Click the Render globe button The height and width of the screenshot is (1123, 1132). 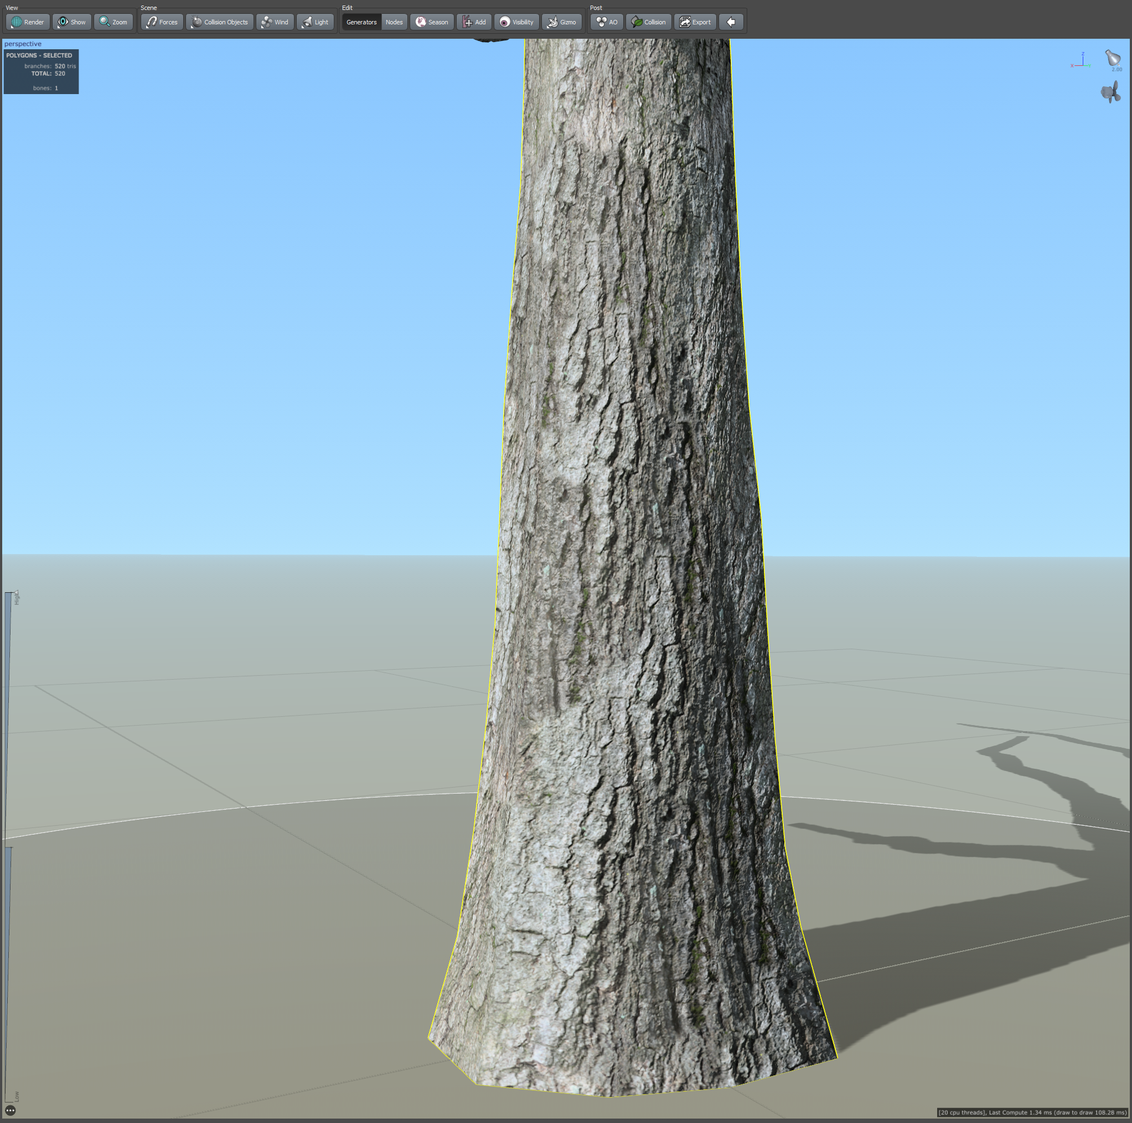(28, 22)
